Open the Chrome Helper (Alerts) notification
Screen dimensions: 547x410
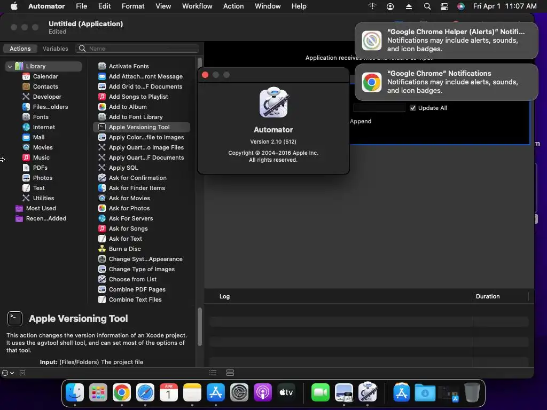[446, 41]
